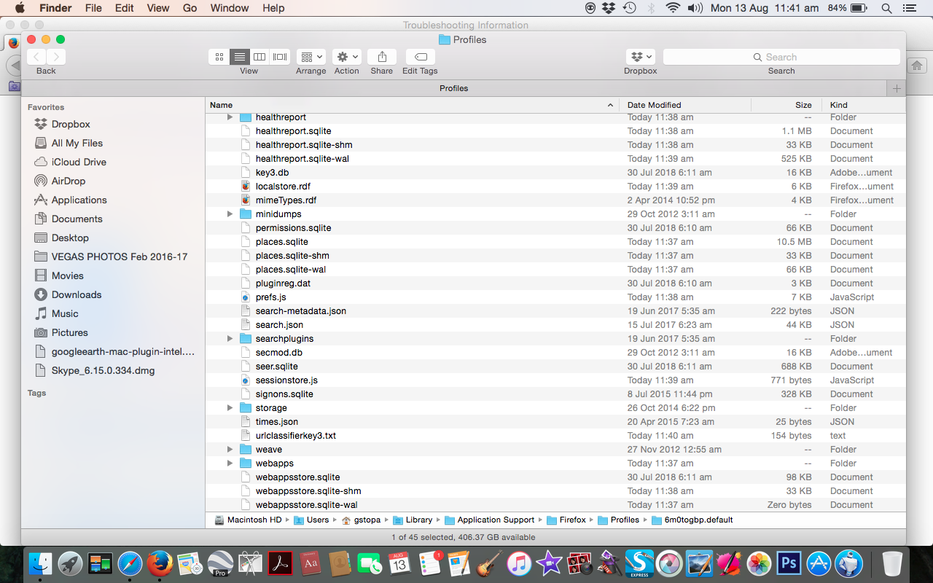
Task: Open the Go menu
Action: click(190, 8)
